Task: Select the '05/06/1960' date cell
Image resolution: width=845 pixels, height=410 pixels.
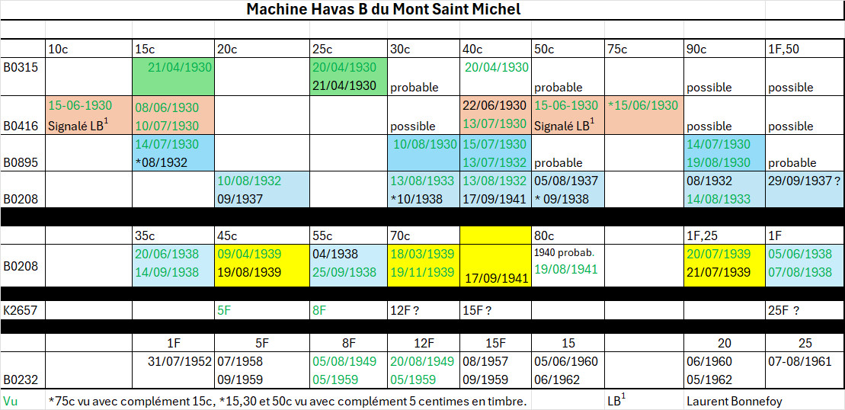Action: [x=566, y=361]
